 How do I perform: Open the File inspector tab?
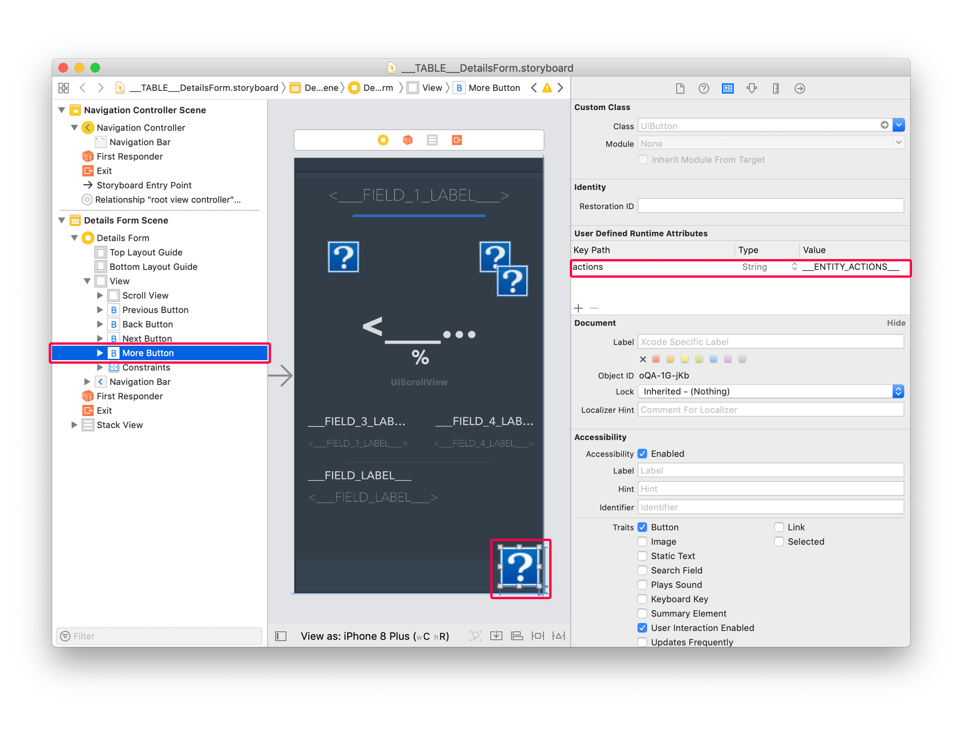(x=680, y=88)
